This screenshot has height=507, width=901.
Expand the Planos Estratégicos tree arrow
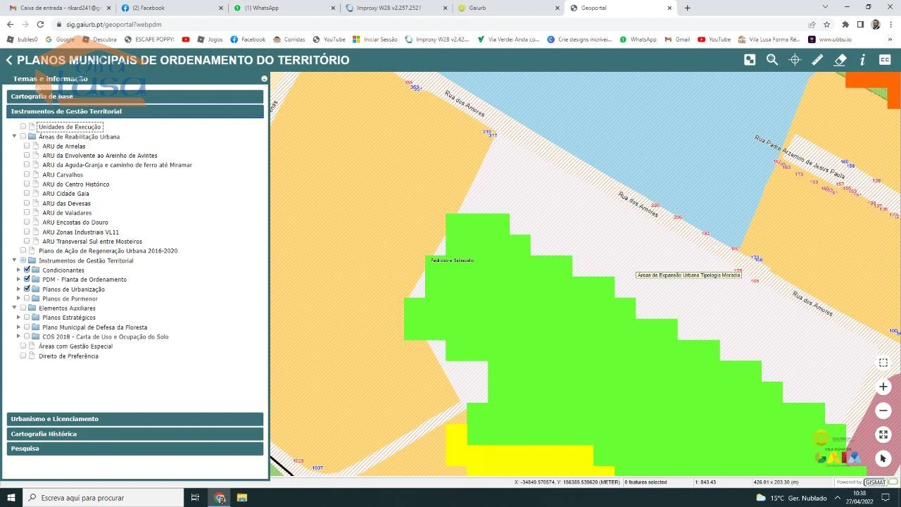19,318
